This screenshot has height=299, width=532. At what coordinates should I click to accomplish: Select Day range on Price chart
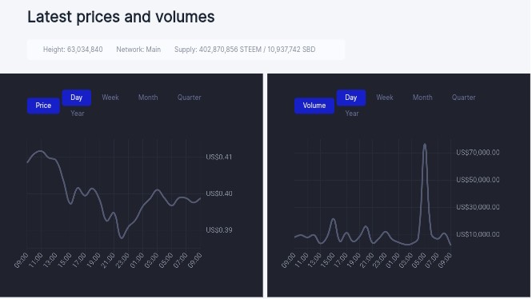click(76, 98)
